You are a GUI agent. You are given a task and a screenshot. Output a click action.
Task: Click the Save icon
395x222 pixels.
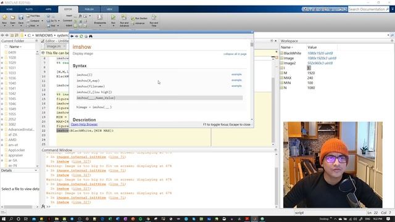(20, 17)
